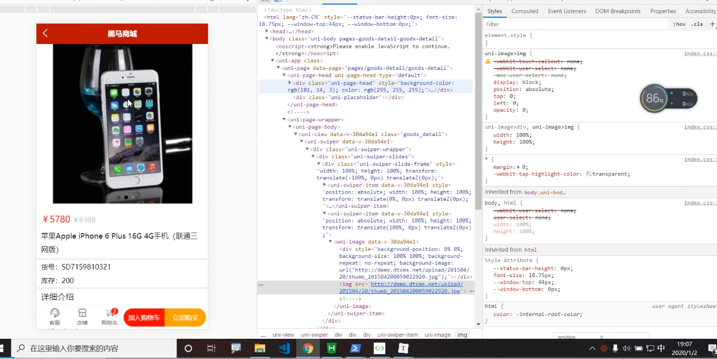Screen dimensions: 717x359
Task: Select uni-swiper-item in the breadcrumb bar
Action: 397,335
